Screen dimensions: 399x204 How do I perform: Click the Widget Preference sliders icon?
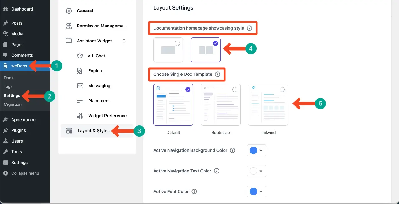click(80, 116)
